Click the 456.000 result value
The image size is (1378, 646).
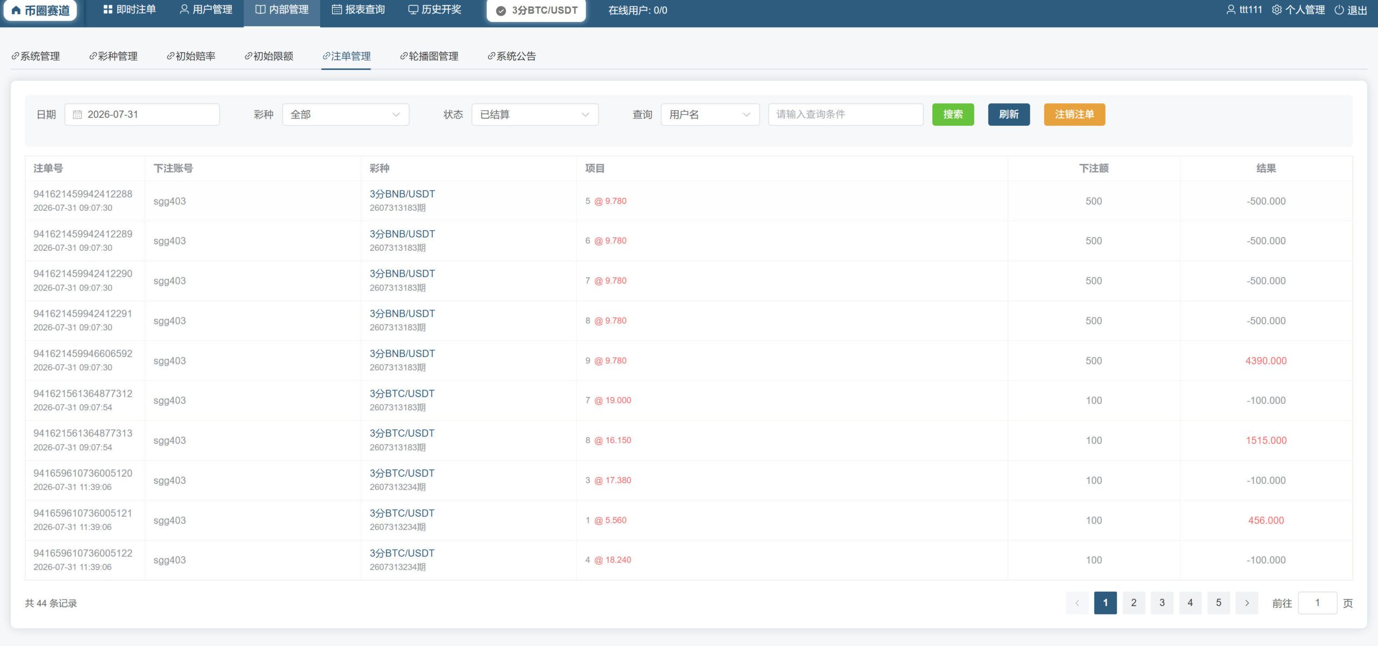click(1266, 521)
